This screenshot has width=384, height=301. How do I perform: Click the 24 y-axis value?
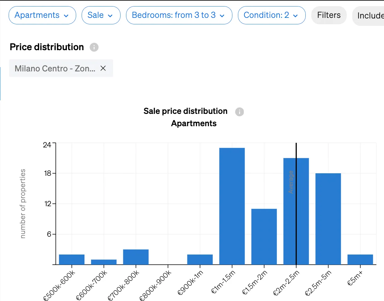point(47,145)
